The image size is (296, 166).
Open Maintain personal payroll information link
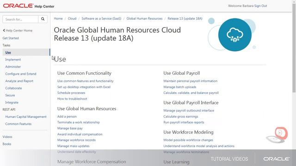[190, 81]
